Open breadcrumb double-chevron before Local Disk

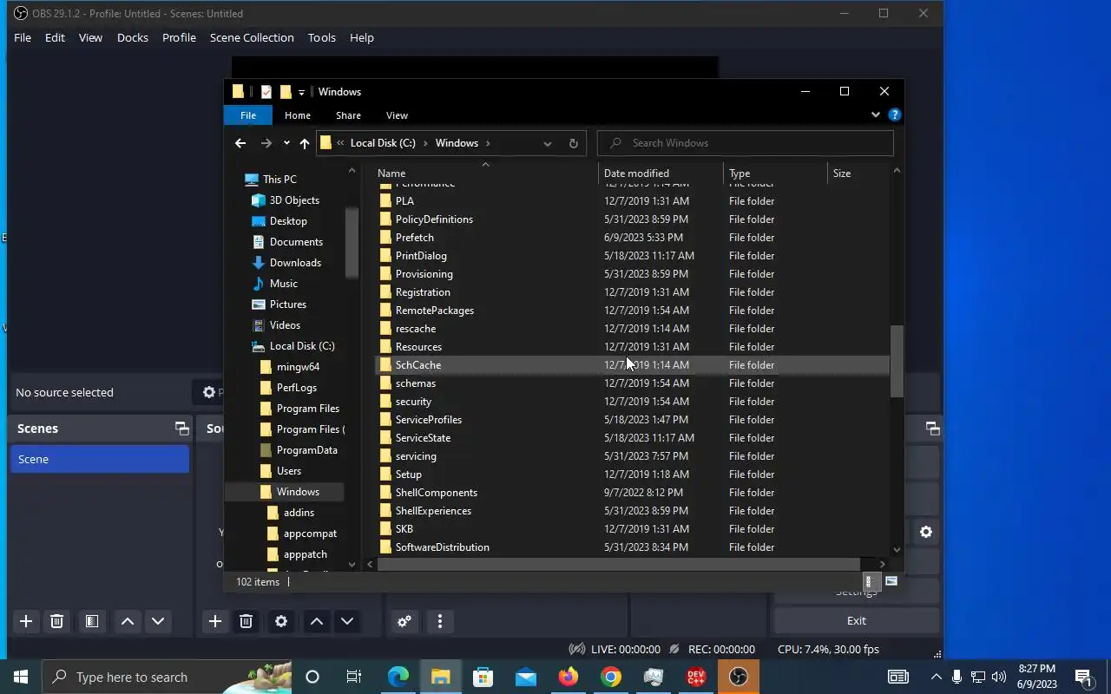click(341, 143)
